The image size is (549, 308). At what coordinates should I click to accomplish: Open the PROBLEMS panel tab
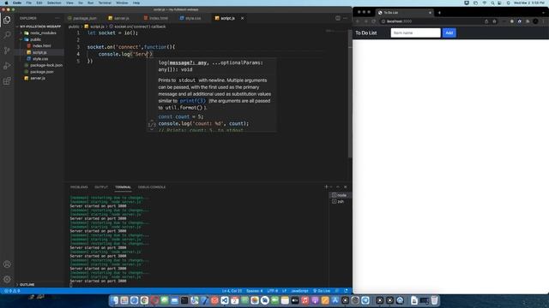pyautogui.click(x=79, y=187)
